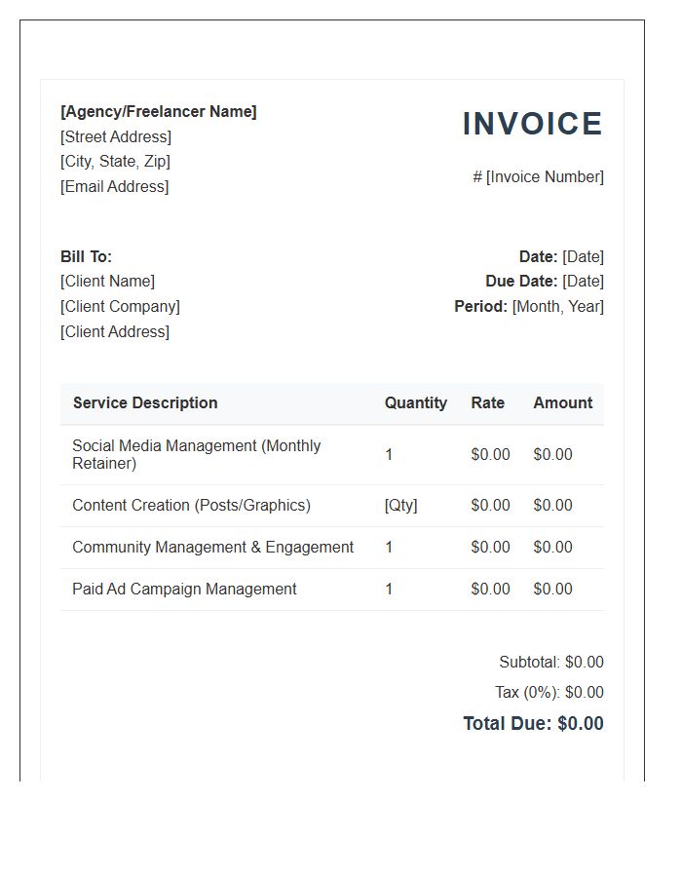
Task: Select the [Client Name] placeholder
Action: coord(107,282)
